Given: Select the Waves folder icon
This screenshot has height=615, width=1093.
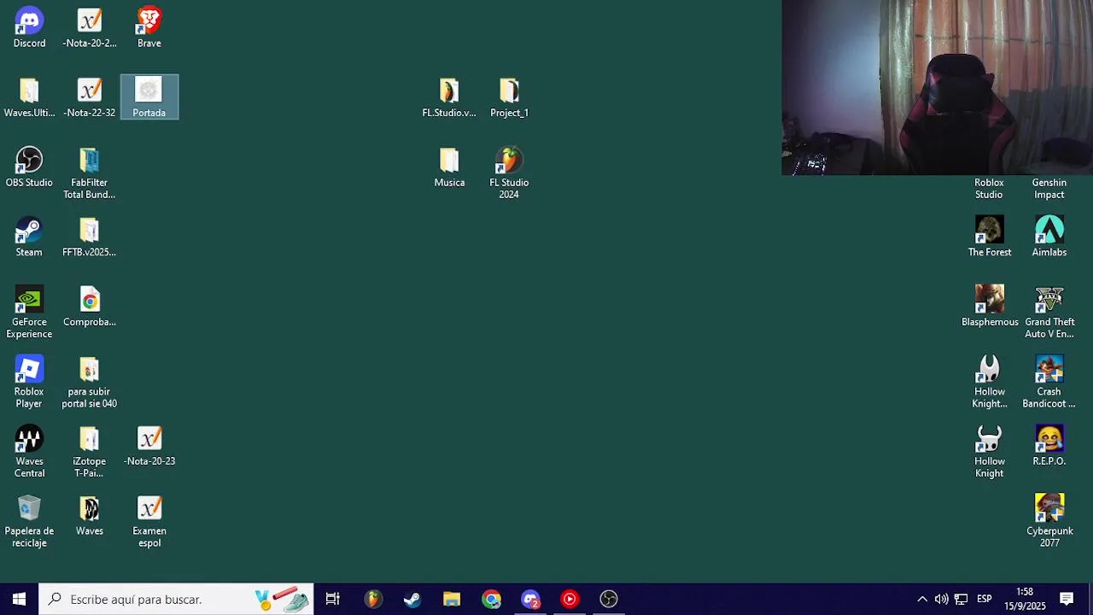Looking at the screenshot, I should pyautogui.click(x=90, y=515).
